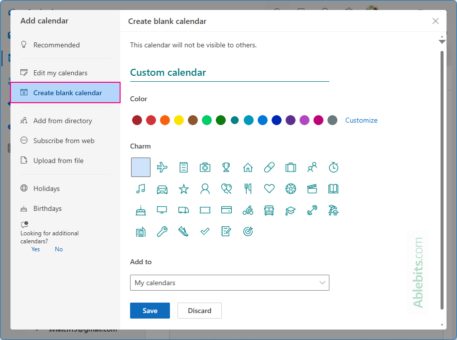Pick the movie clapperboard charm
The height and width of the screenshot is (340, 457).
(312, 188)
